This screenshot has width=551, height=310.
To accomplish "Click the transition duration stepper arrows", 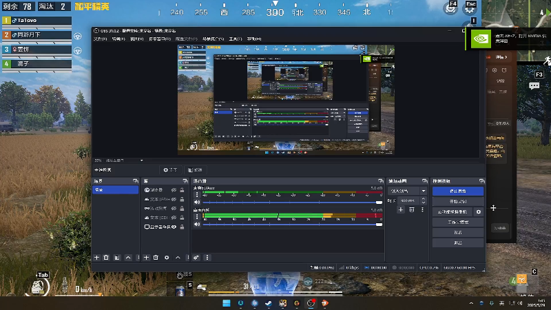I will (424, 200).
